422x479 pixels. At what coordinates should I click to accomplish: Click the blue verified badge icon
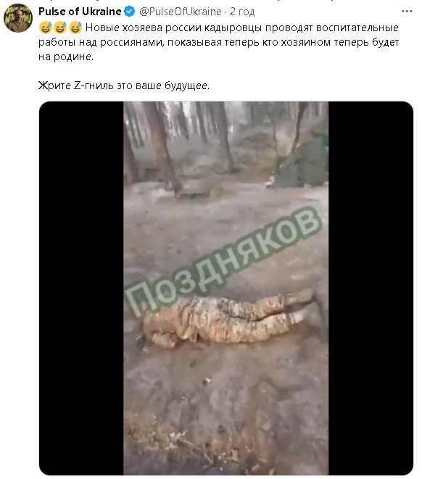[x=129, y=12]
